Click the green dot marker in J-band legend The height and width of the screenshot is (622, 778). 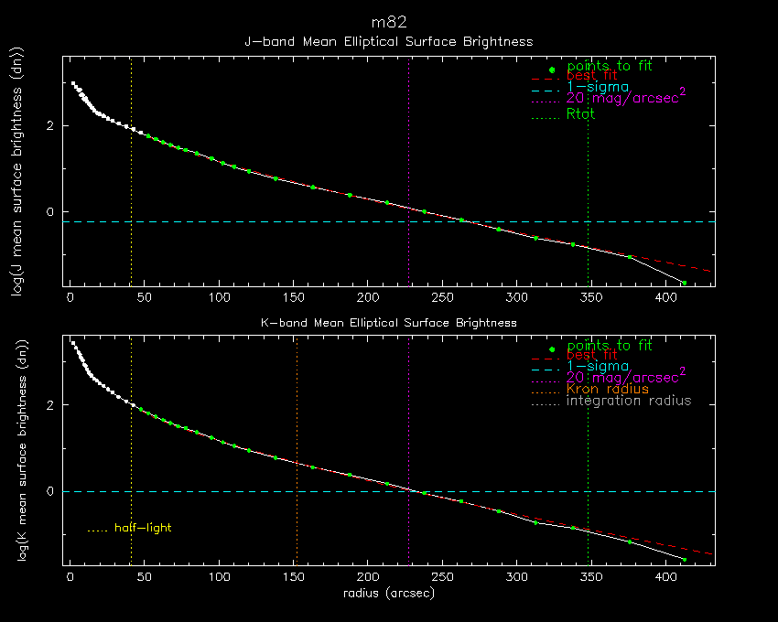point(551,70)
